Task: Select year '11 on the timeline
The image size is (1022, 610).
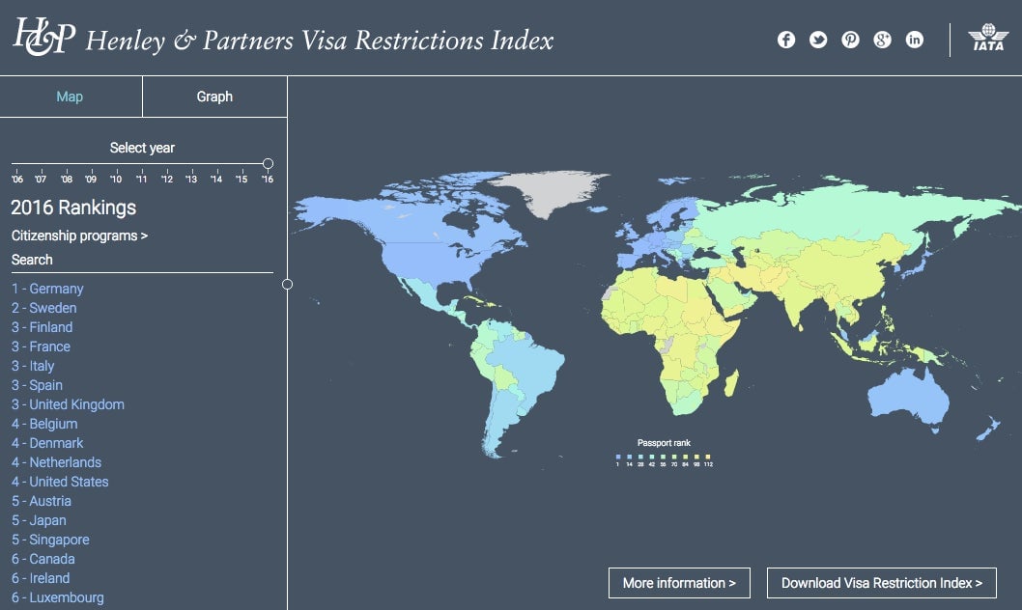Action: (x=141, y=179)
